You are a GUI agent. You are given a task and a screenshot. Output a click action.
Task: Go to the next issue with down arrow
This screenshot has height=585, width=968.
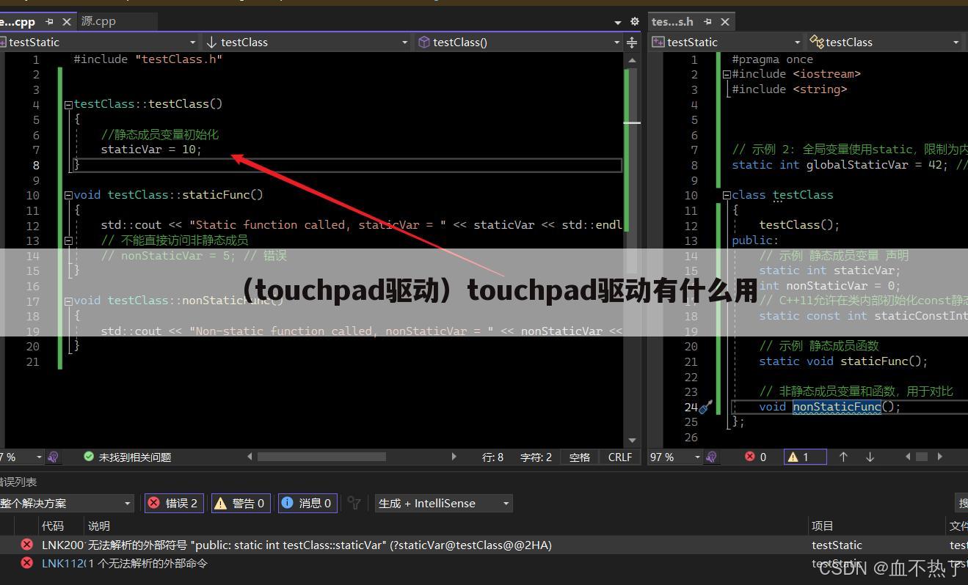[x=870, y=457]
